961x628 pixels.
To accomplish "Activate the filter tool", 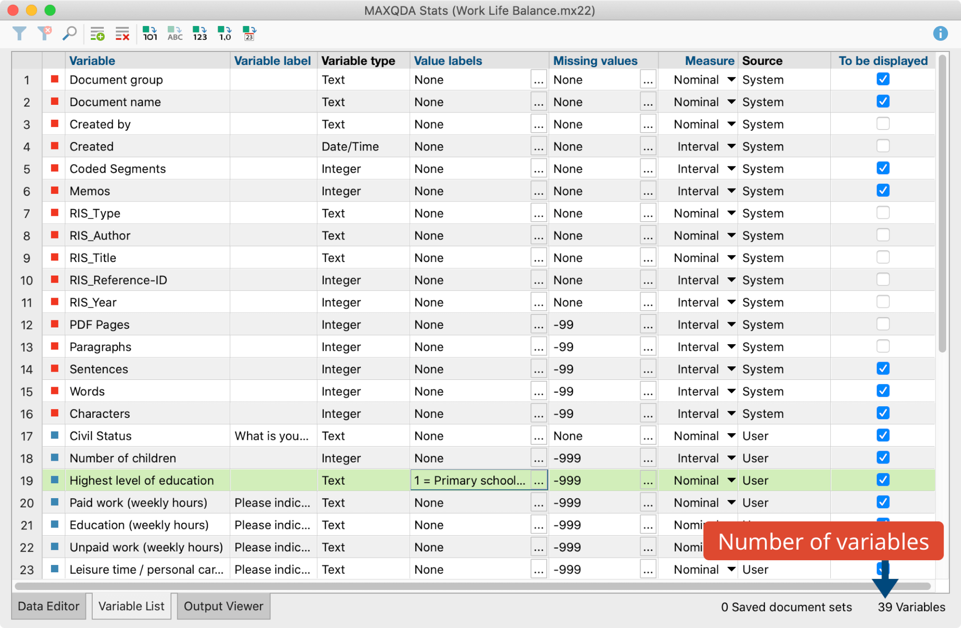I will click(19, 34).
